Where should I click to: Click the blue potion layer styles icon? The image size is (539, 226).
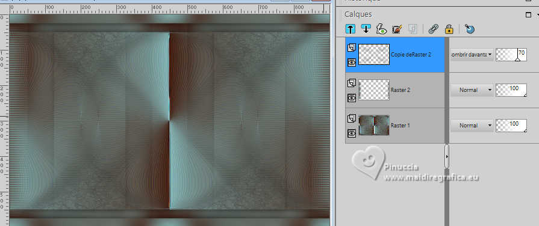(x=470, y=29)
